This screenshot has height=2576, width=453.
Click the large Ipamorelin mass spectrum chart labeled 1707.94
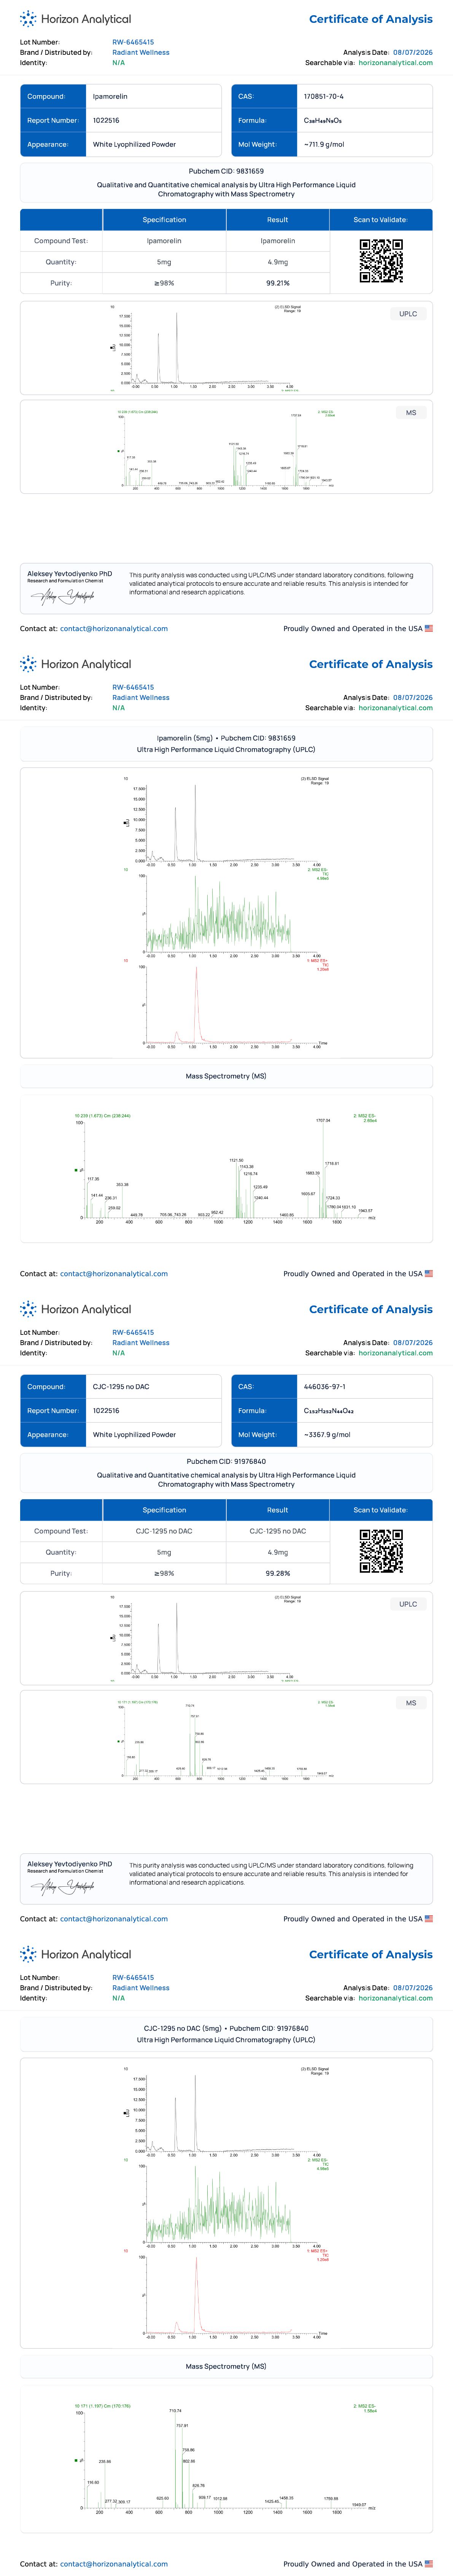(226, 1169)
